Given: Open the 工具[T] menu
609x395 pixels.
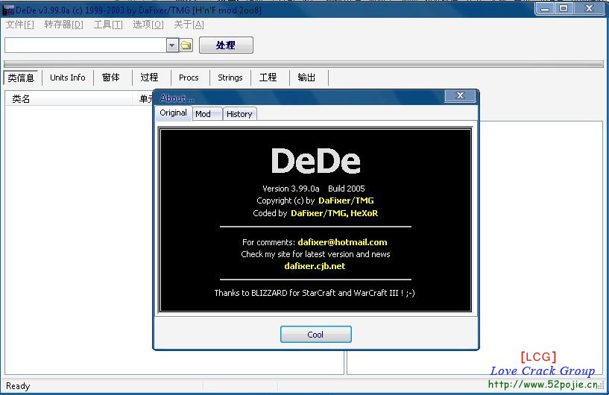Looking at the screenshot, I should click(x=108, y=25).
